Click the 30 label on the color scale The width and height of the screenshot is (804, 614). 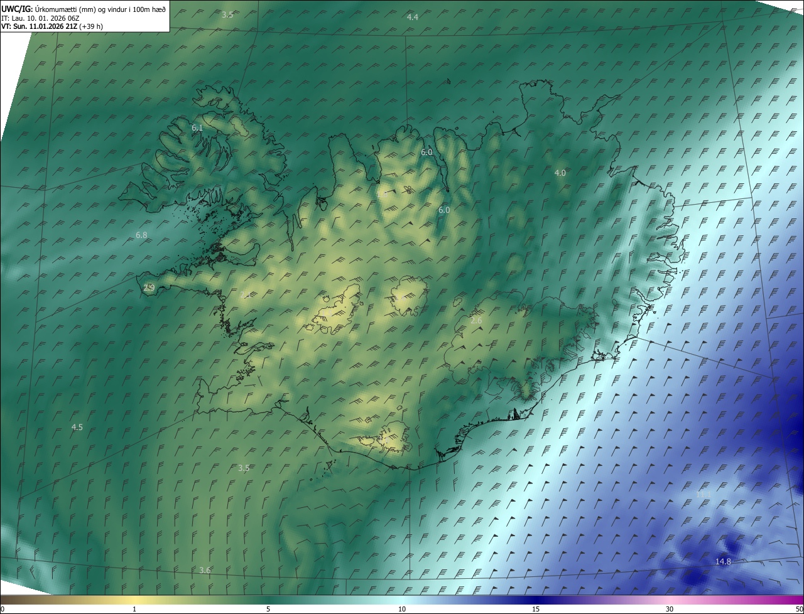(670, 610)
